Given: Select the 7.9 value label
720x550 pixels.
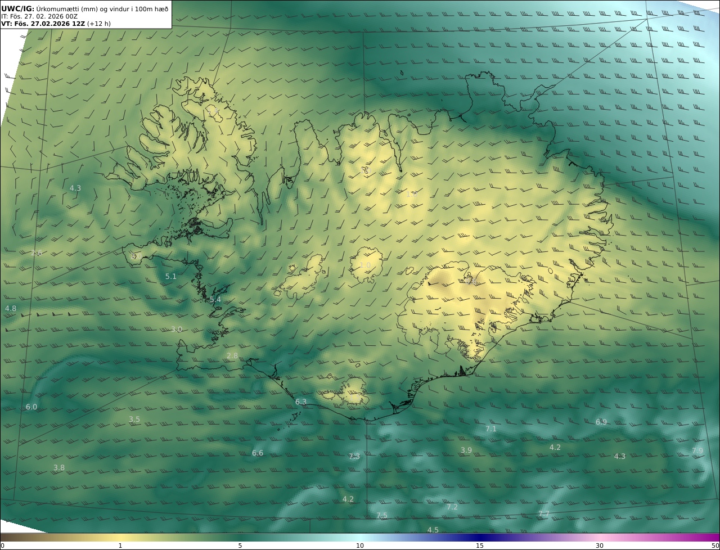Looking at the screenshot, I should tap(697, 450).
